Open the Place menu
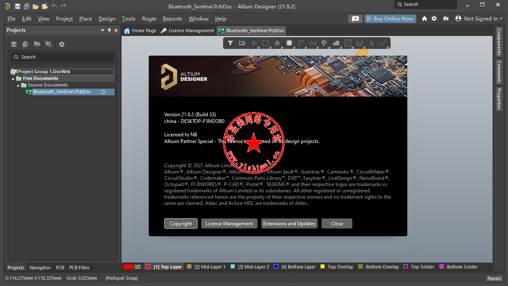Viewport: 508px width, 286px height. [86, 19]
